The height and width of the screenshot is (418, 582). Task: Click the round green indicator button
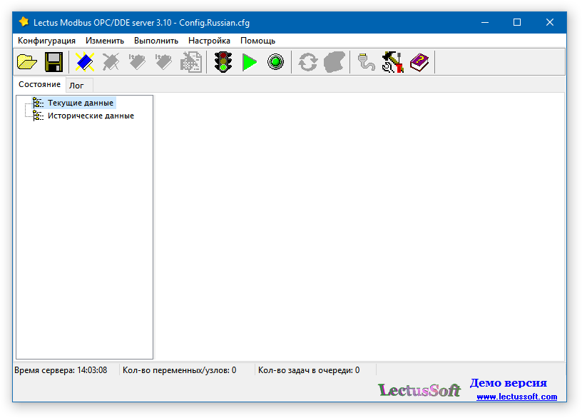[x=275, y=62]
